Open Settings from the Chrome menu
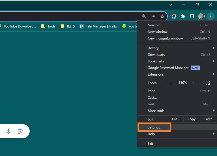Viewport: 217px width, 156px height. point(154,127)
